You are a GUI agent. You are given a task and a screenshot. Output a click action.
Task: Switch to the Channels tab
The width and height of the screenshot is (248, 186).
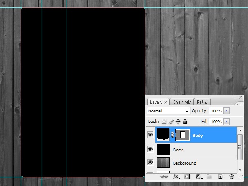pyautogui.click(x=181, y=102)
